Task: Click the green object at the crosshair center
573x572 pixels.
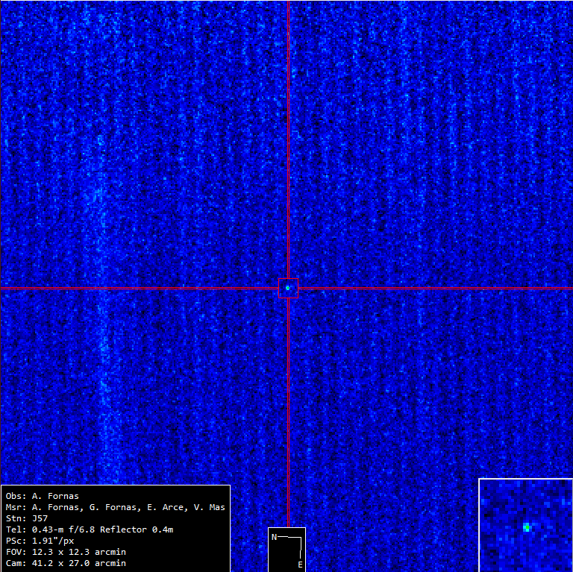Action: click(x=288, y=288)
